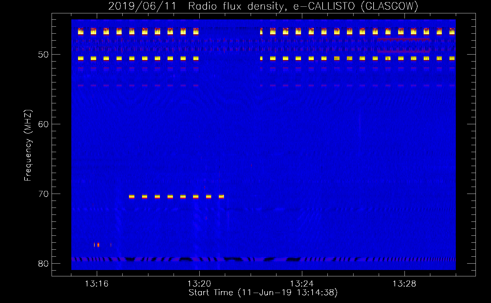
Task: Click the plot title mentioning e-CALLISTO (GLASGOW)
Action: pyautogui.click(x=263, y=6)
